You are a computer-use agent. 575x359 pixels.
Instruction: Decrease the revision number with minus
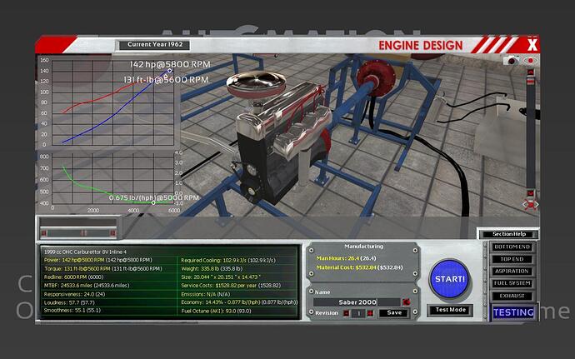[346, 313]
